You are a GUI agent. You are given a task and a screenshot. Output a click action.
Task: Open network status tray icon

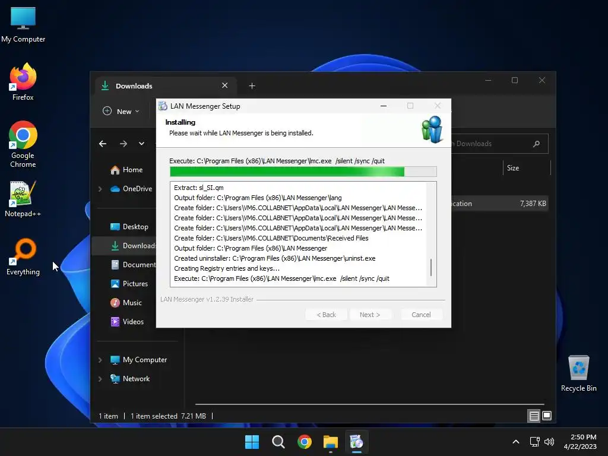535,442
